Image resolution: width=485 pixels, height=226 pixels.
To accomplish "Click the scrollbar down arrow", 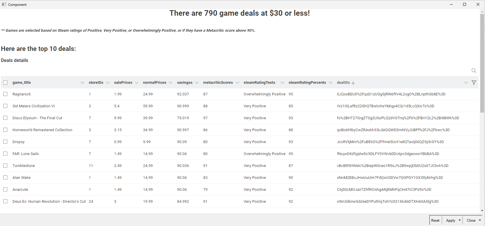I will coord(482,211).
